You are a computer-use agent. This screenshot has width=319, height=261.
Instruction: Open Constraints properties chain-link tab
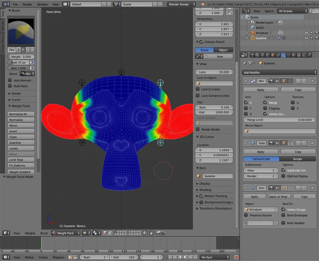(x=278, y=55)
